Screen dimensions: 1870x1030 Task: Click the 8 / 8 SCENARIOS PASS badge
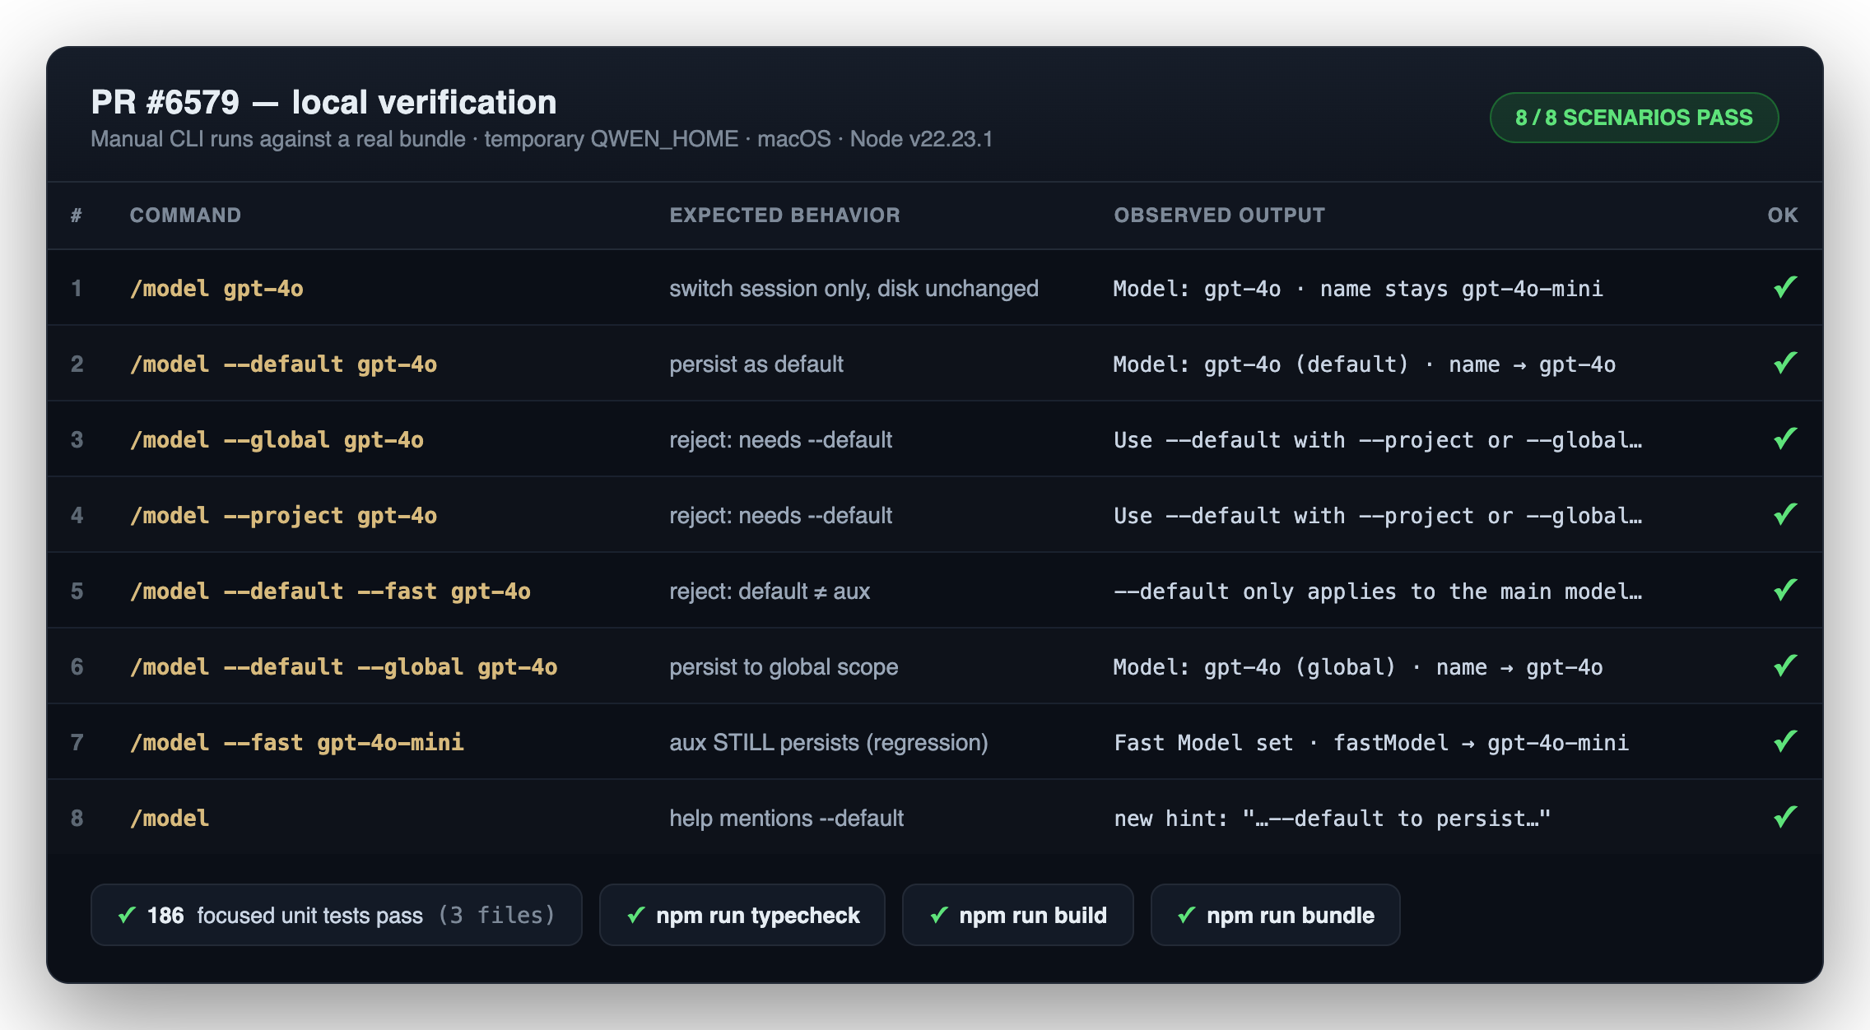(1634, 118)
